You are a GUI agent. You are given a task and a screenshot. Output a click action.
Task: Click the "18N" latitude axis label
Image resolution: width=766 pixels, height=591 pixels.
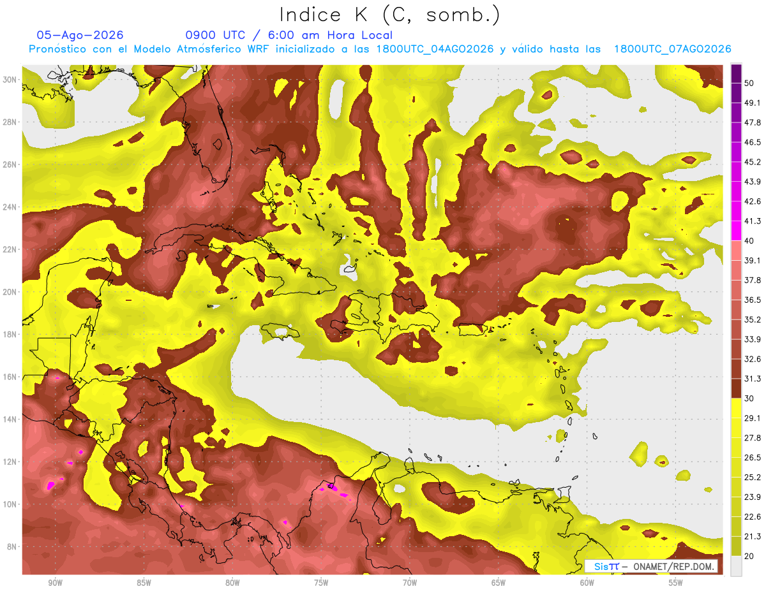(x=10, y=334)
